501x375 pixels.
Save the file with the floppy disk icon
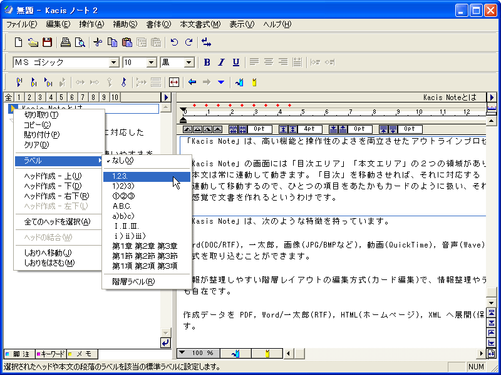(x=48, y=42)
